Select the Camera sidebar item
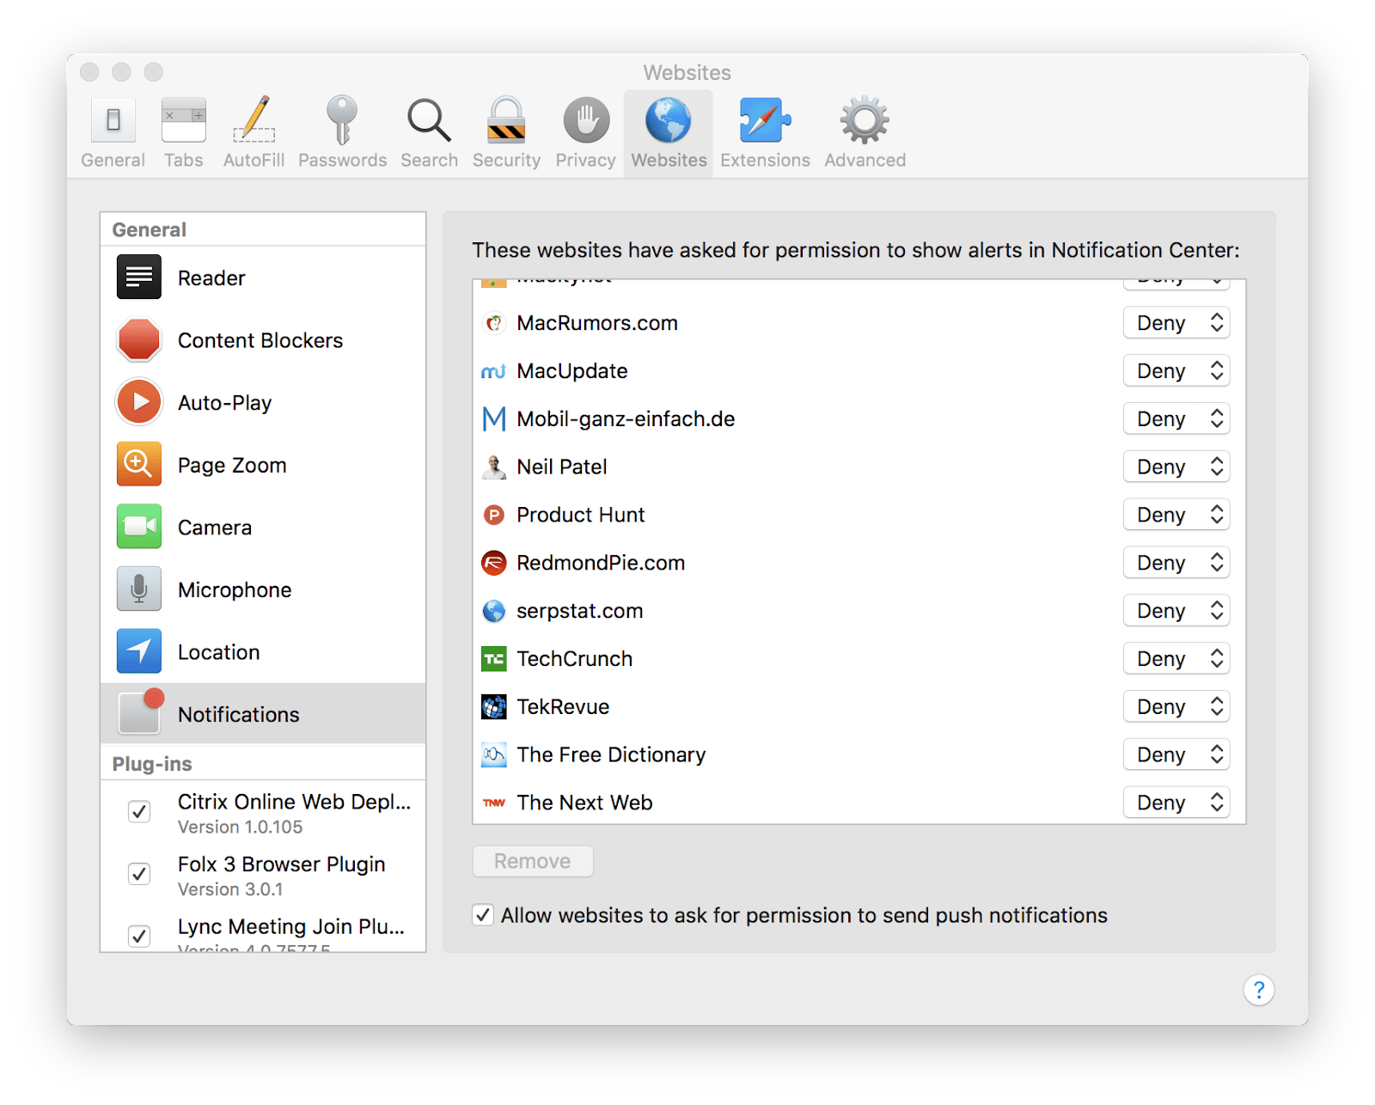Screen dimensions: 1375x1105 click(x=214, y=527)
